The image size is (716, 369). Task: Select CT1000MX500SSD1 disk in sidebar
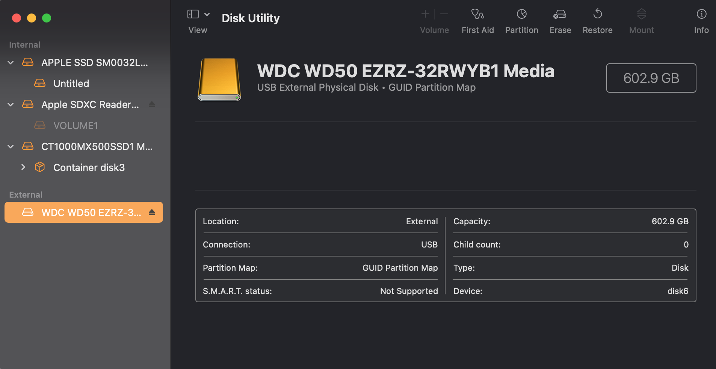(84, 147)
